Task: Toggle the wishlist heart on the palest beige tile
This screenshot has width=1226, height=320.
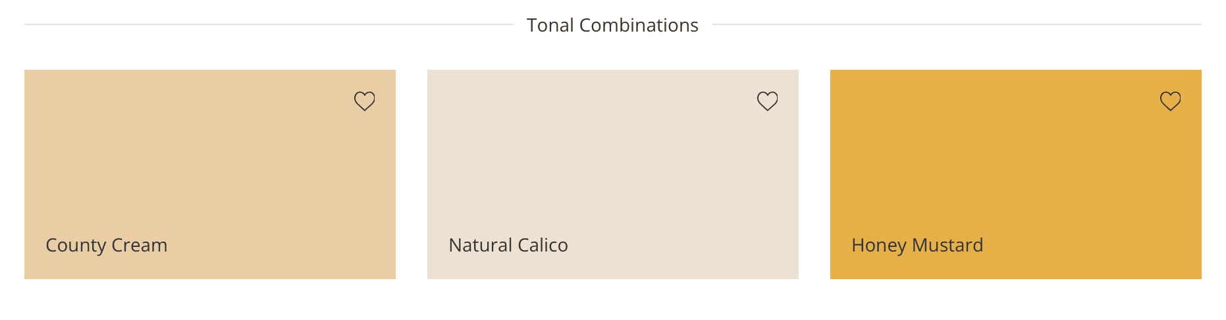Action: [767, 101]
